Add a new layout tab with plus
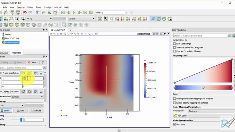The image size is (235, 132). coord(70,30)
